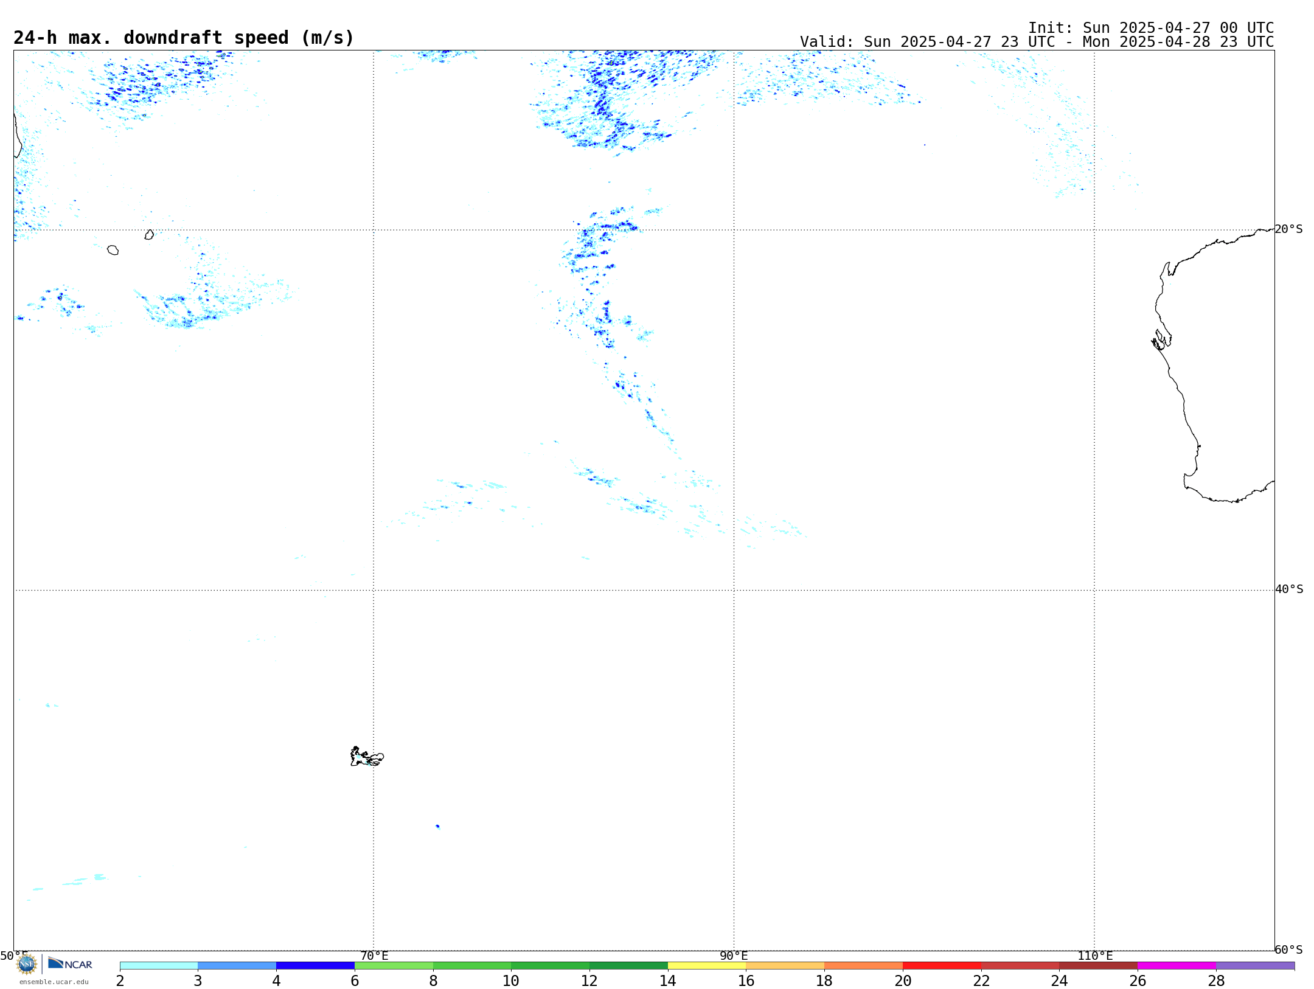Click the title '24-h max. downdraft speed (m/s)'
Screen dimensions: 1314x989
point(183,38)
